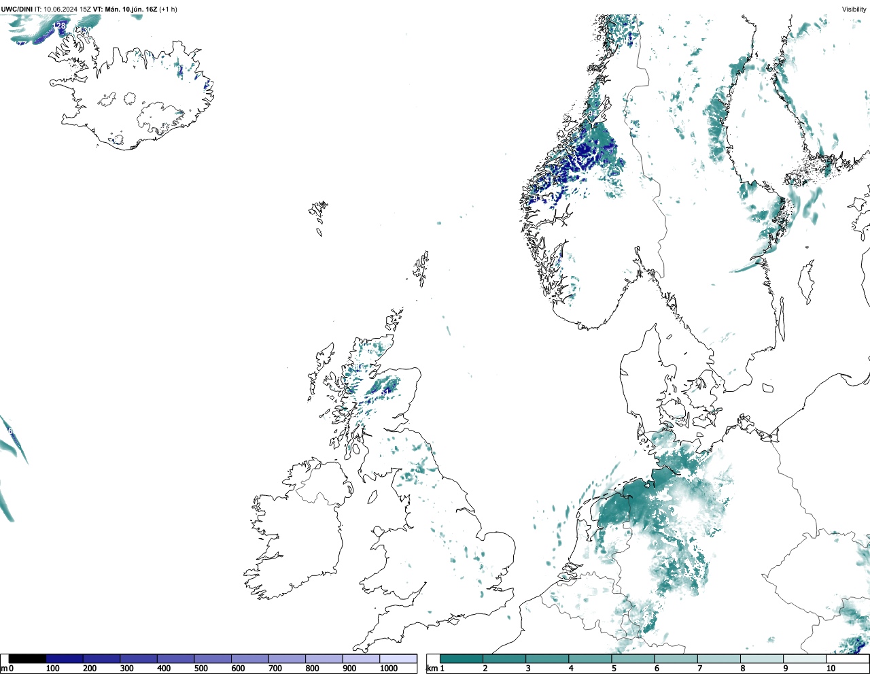Select the 800–900 m pale lavender swatch
The height and width of the screenshot is (674, 870).
[324, 658]
